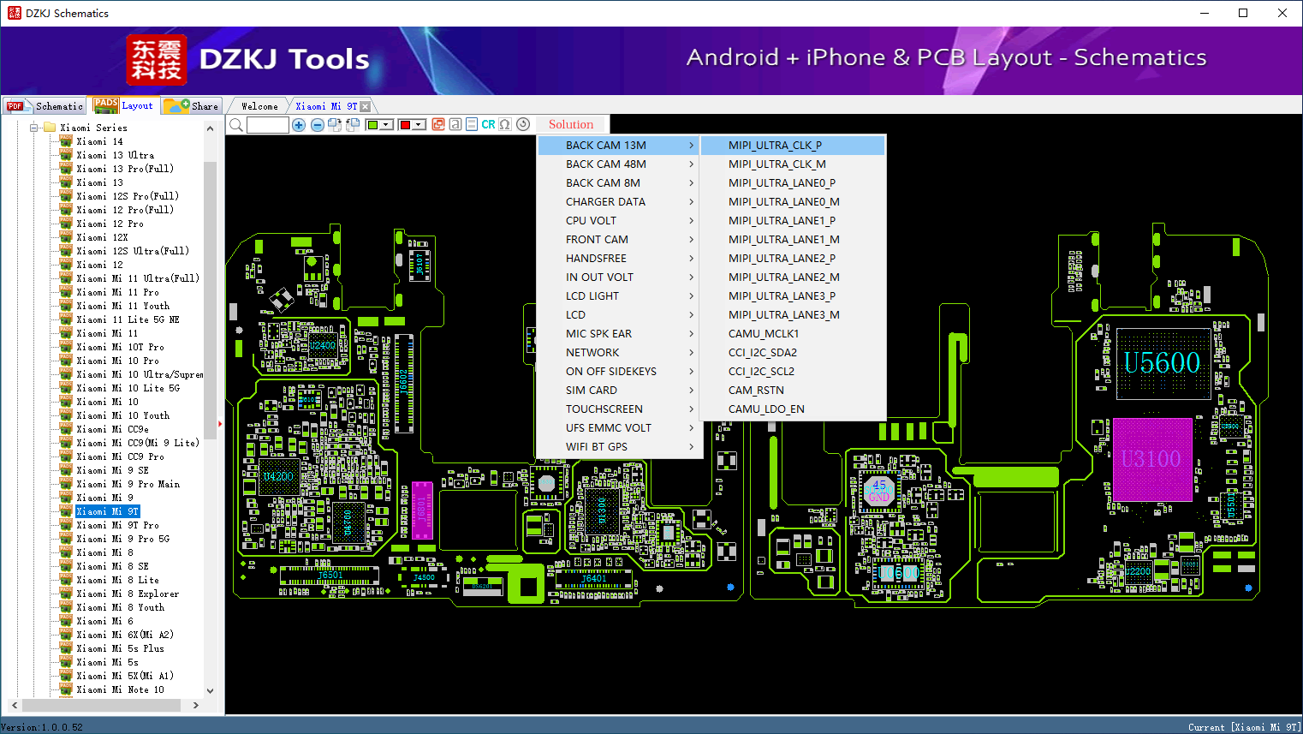This screenshot has width=1303, height=734.
Task: Select CAMU_LDO_EN signal
Action: pos(793,409)
